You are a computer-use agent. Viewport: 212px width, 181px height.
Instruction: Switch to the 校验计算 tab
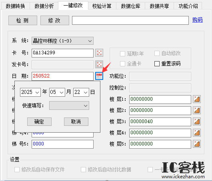102,6
